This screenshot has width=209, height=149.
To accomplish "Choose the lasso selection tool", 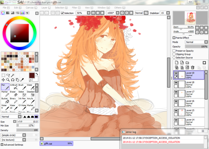I will pos(8,76).
